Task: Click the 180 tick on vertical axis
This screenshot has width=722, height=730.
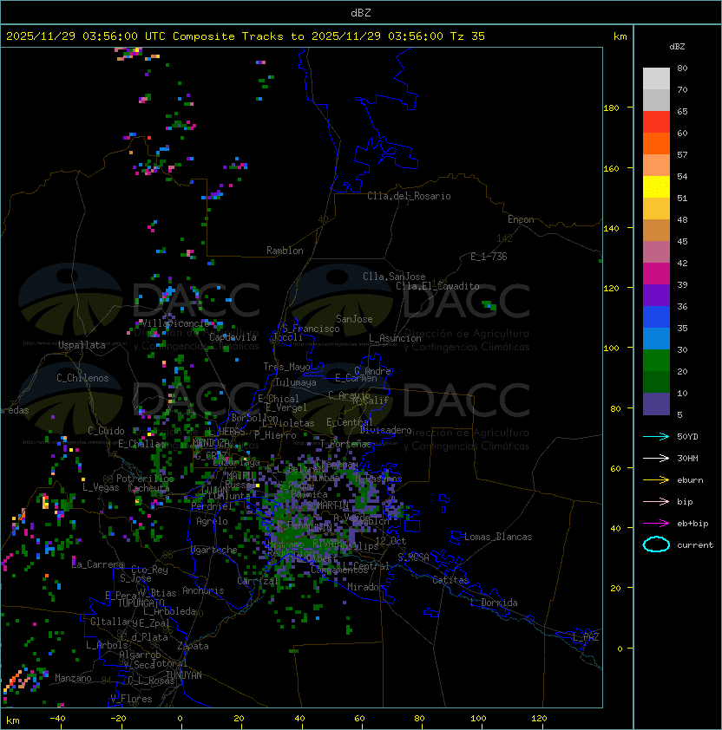Action: pos(611,108)
